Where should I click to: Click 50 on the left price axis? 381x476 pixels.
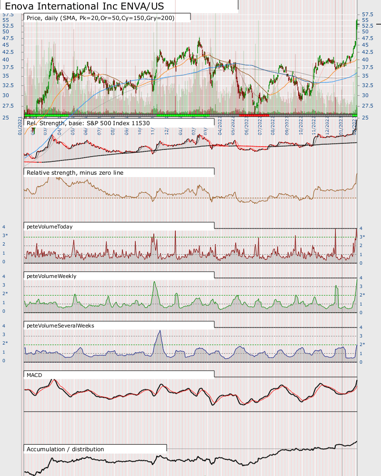[6, 31]
